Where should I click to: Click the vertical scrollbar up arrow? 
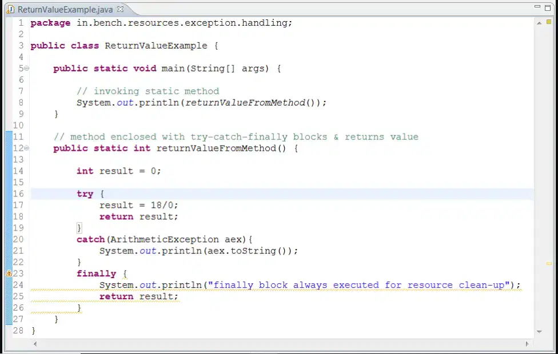tap(539, 23)
